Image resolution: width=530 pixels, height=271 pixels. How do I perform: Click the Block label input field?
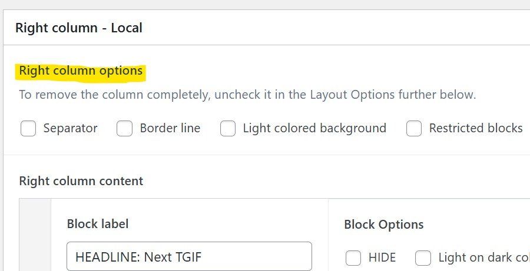click(x=189, y=256)
